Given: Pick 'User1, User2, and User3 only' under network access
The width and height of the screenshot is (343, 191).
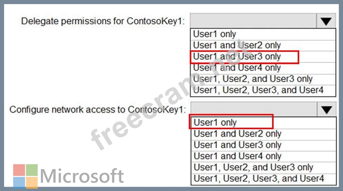Looking at the screenshot, I should point(253,167).
